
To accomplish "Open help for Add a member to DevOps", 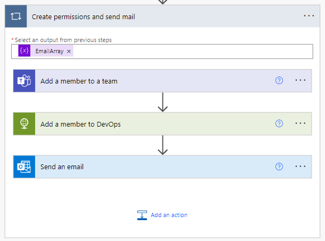I will (x=279, y=124).
